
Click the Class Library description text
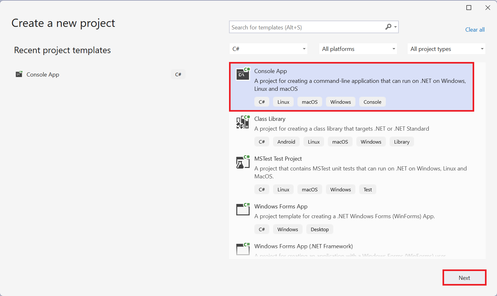click(342, 129)
